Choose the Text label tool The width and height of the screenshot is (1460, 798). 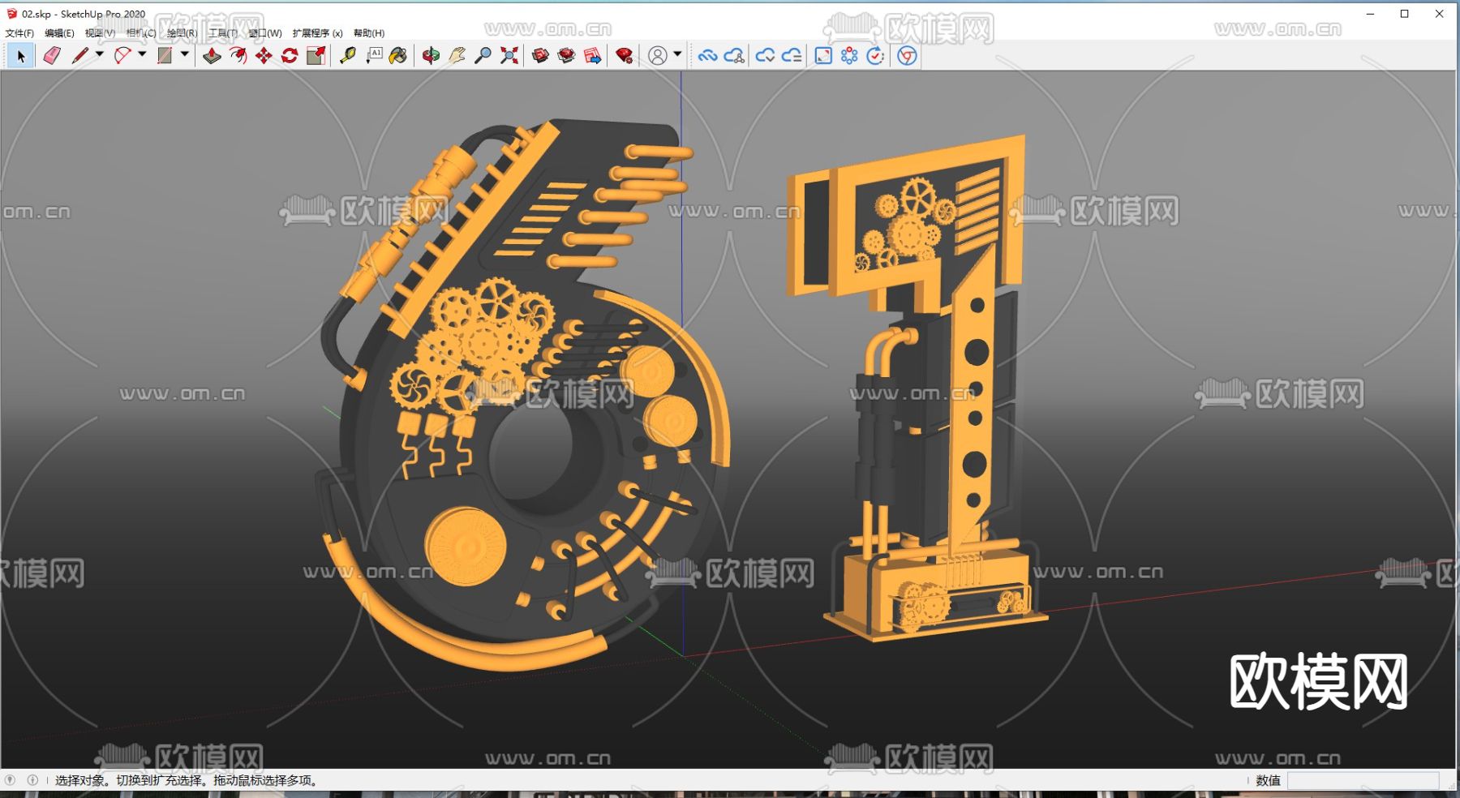[374, 55]
